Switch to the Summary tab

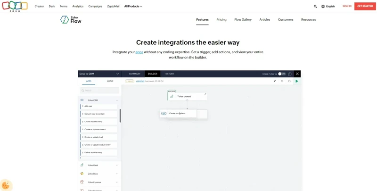coord(135,74)
